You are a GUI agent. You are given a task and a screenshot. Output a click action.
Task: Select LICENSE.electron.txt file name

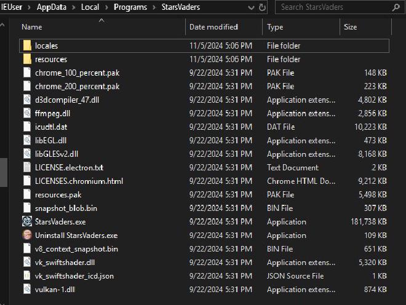pos(69,167)
